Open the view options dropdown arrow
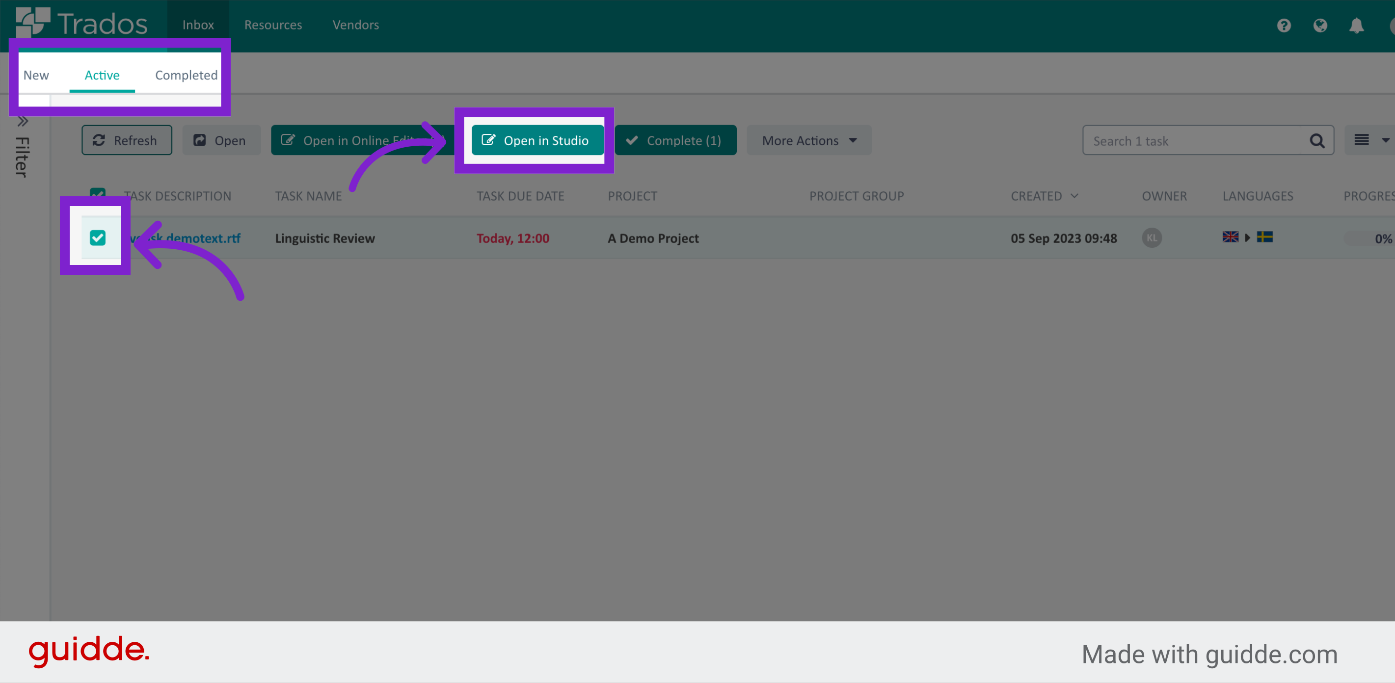This screenshot has height=683, width=1395. point(1385,140)
